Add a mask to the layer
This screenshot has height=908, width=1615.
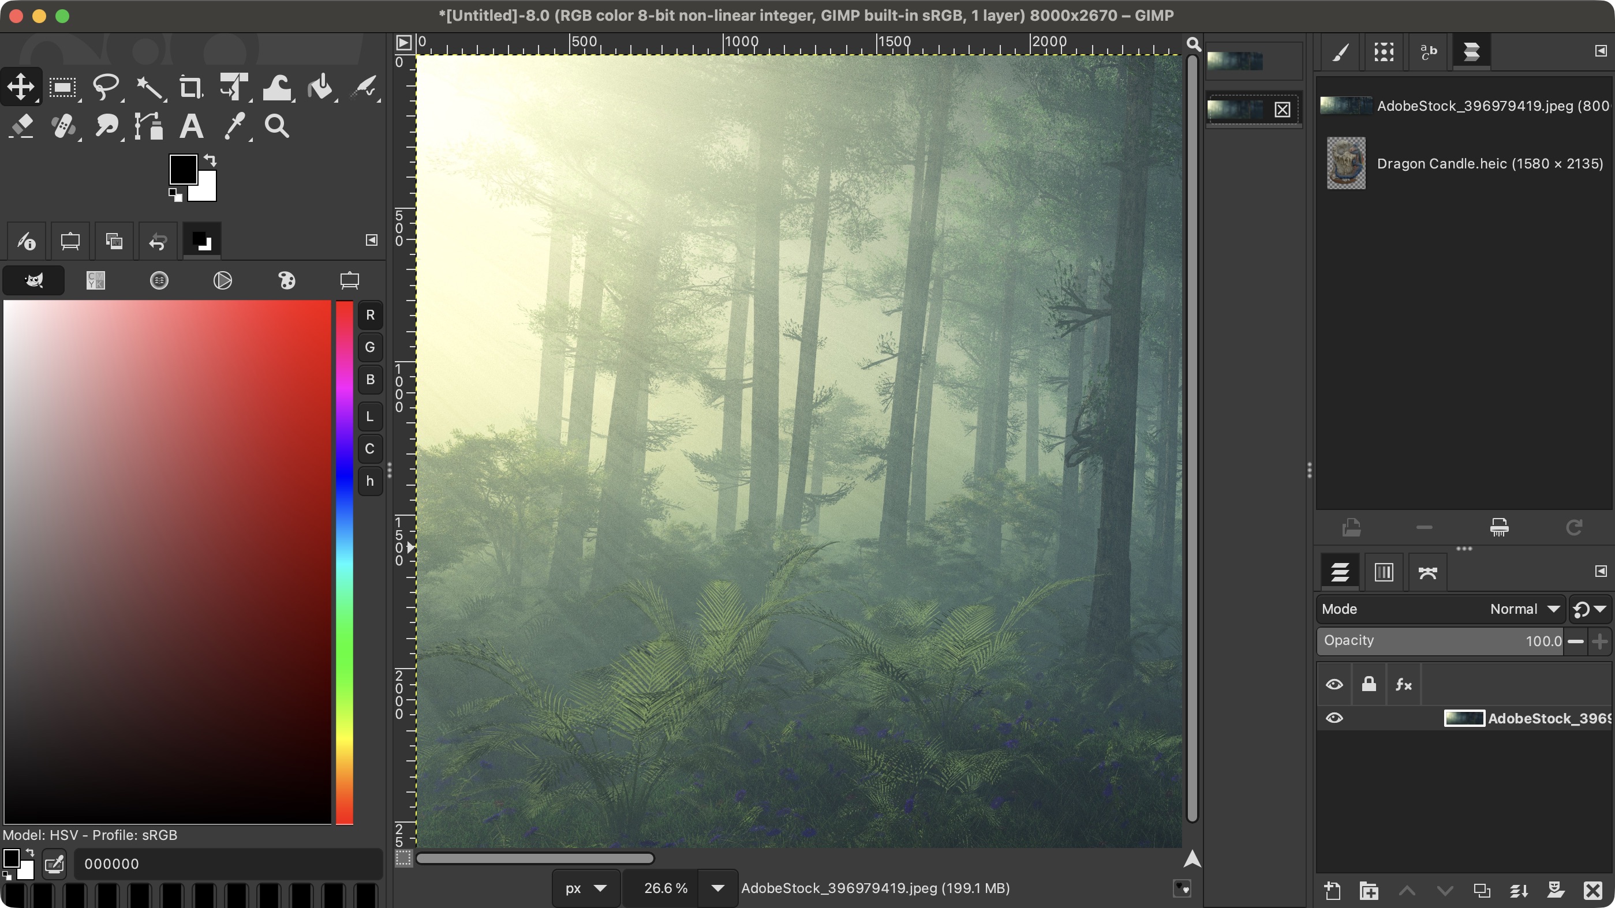pos(1556,891)
